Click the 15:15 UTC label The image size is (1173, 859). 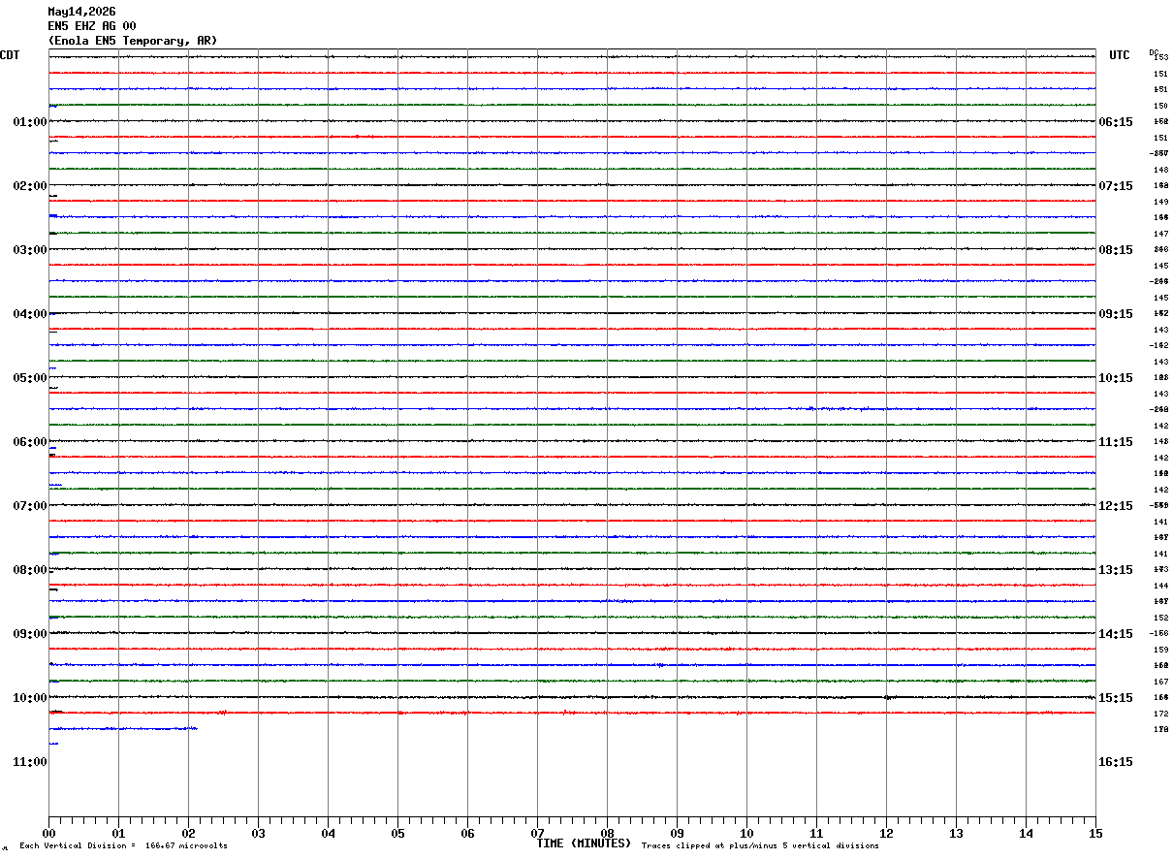click(1115, 698)
